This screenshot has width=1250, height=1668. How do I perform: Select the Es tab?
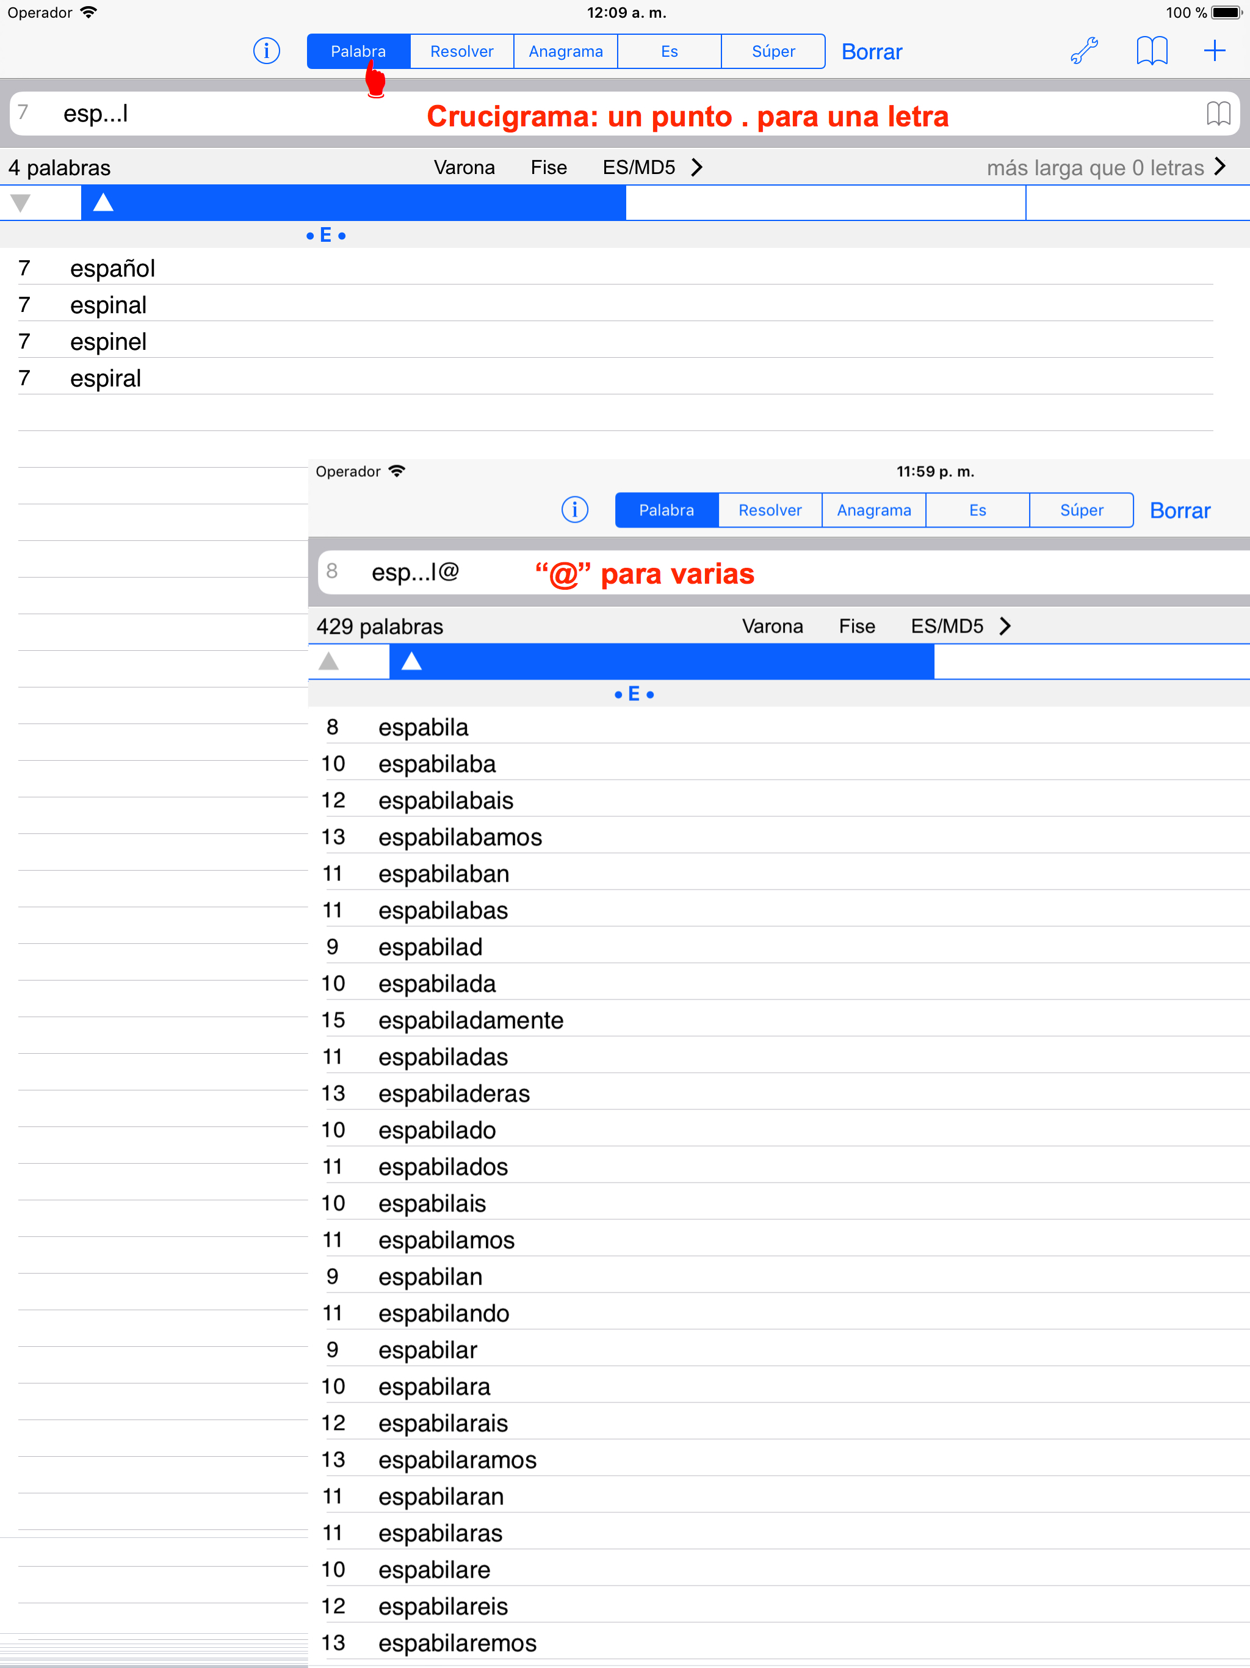coord(669,51)
